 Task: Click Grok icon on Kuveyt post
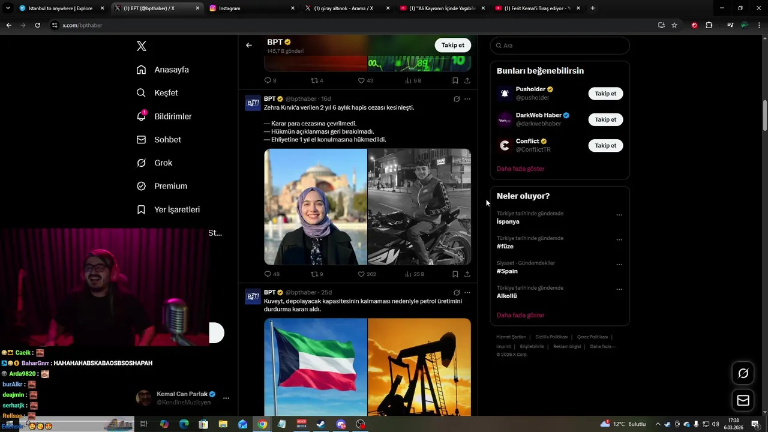click(x=457, y=293)
